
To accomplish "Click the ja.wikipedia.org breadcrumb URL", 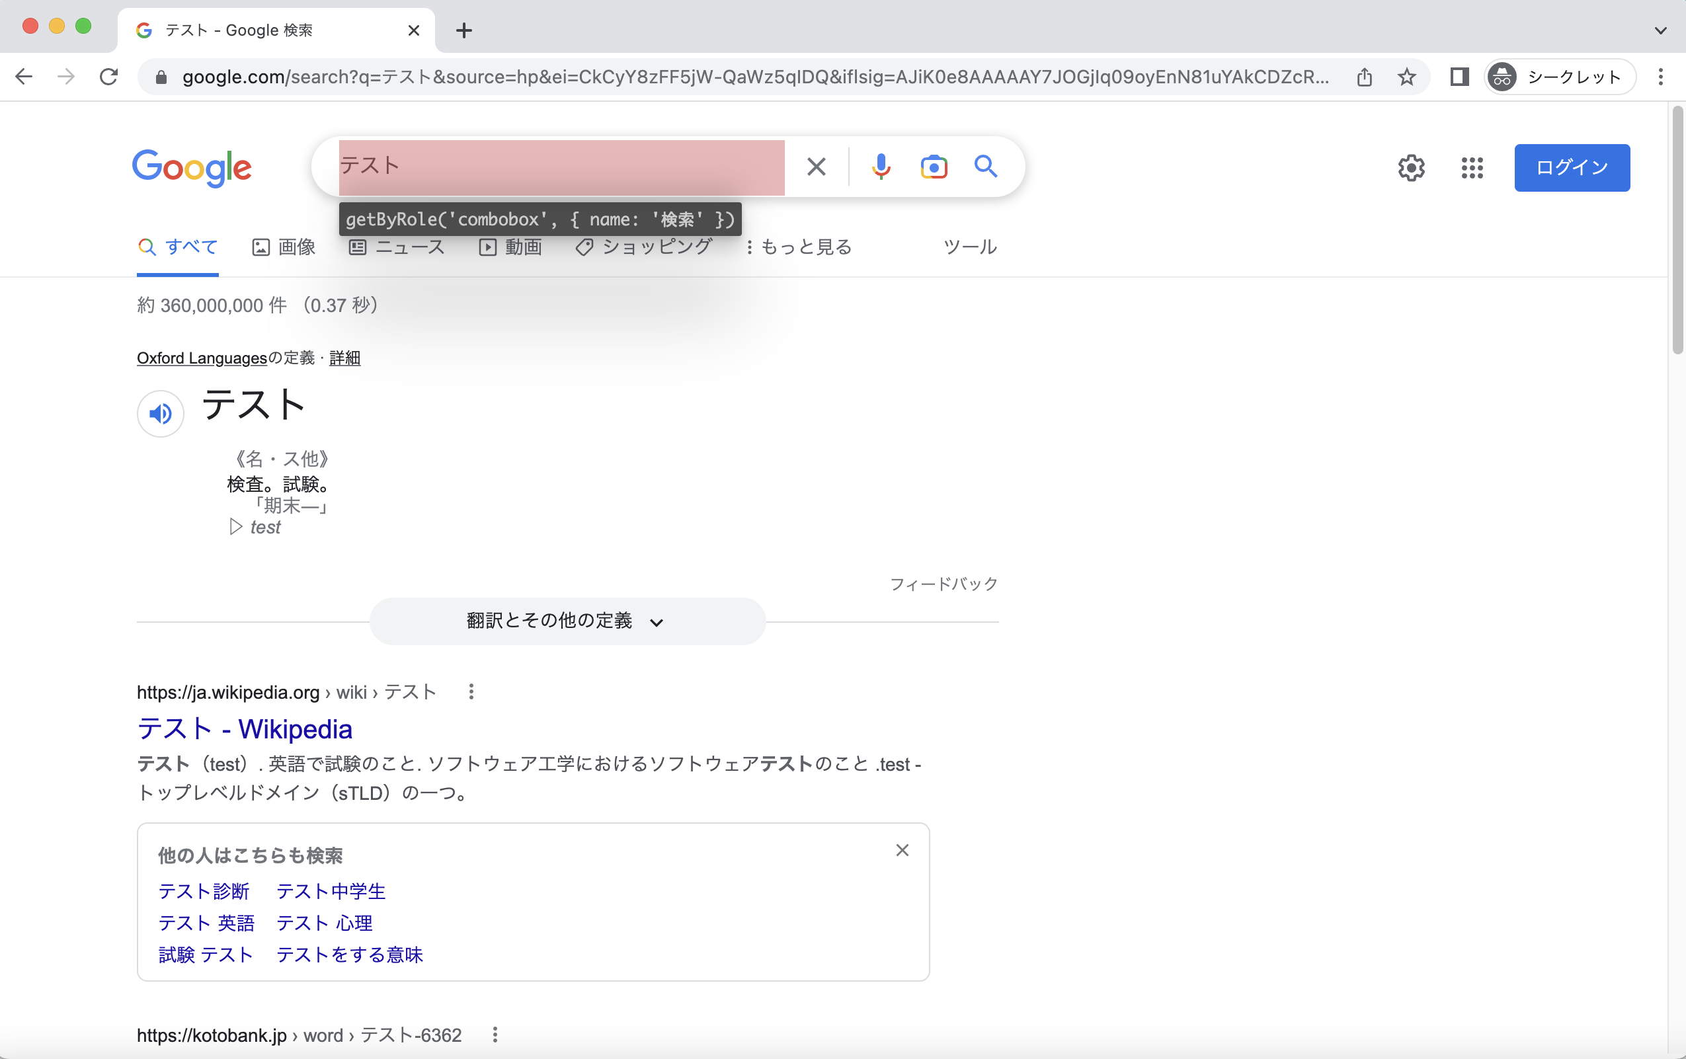I will (x=286, y=692).
